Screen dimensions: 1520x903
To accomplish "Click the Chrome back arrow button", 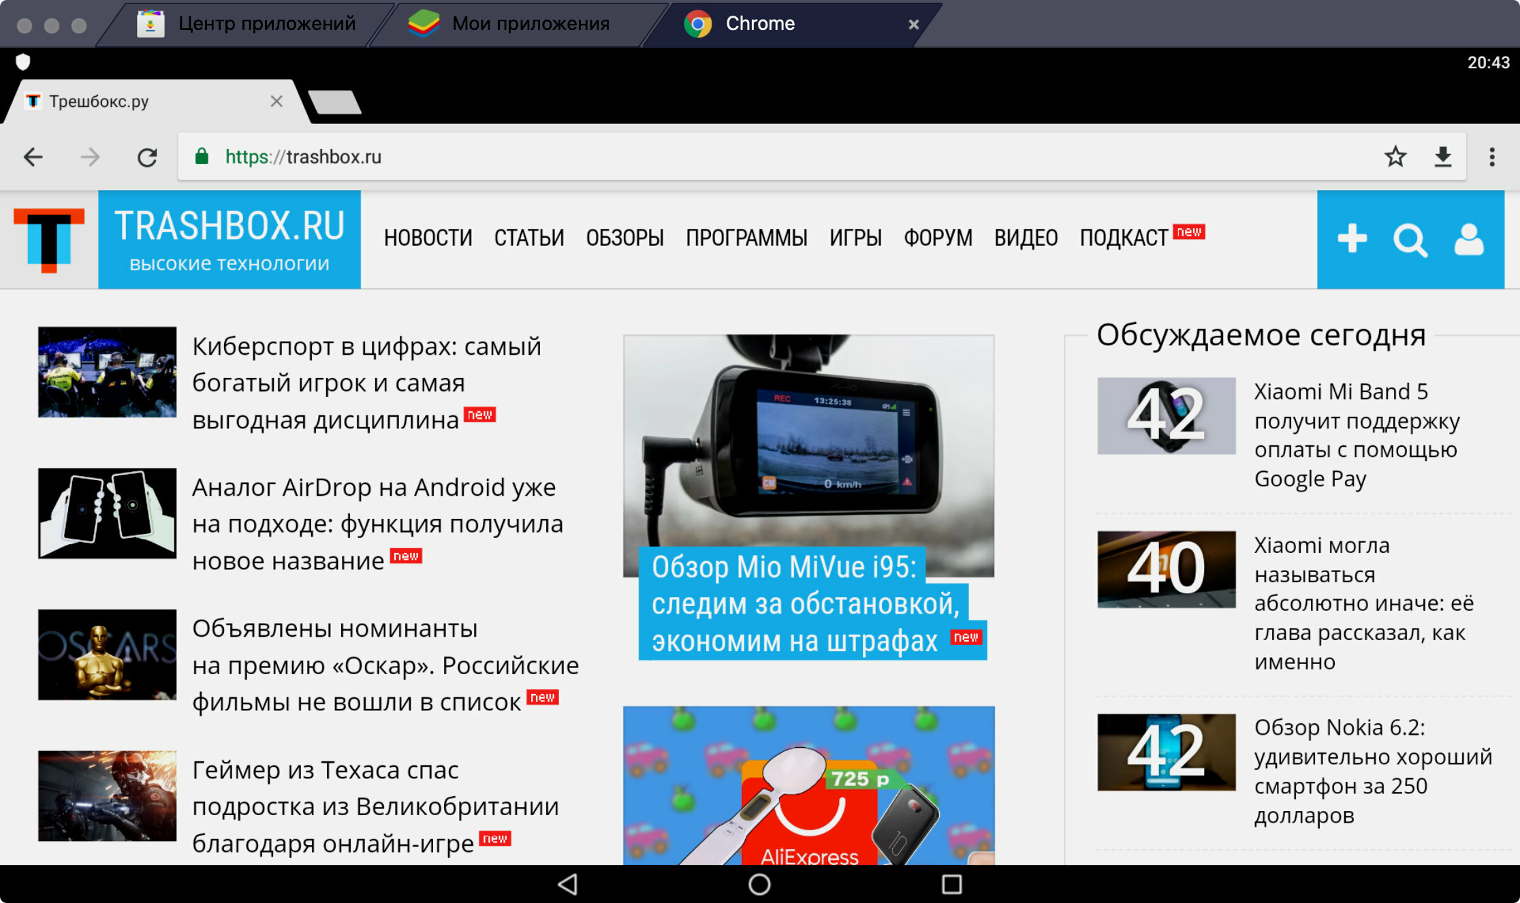I will tap(33, 157).
